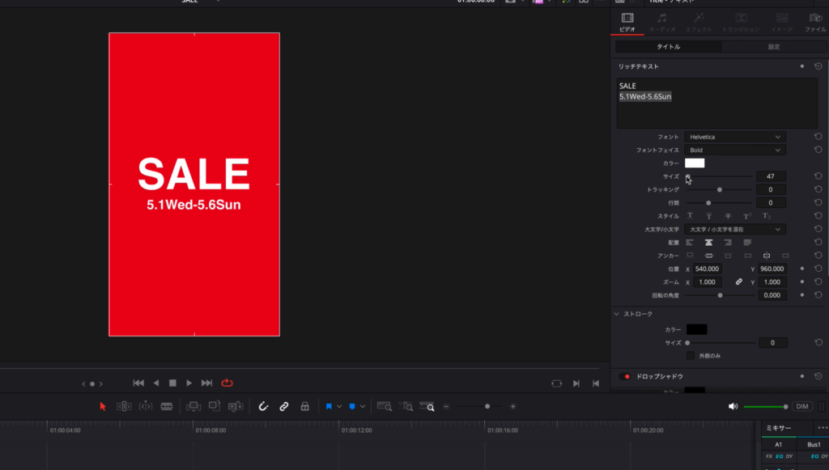The image size is (829, 470).
Task: Enable the 外側のみ stroke checkbox
Action: coord(691,356)
